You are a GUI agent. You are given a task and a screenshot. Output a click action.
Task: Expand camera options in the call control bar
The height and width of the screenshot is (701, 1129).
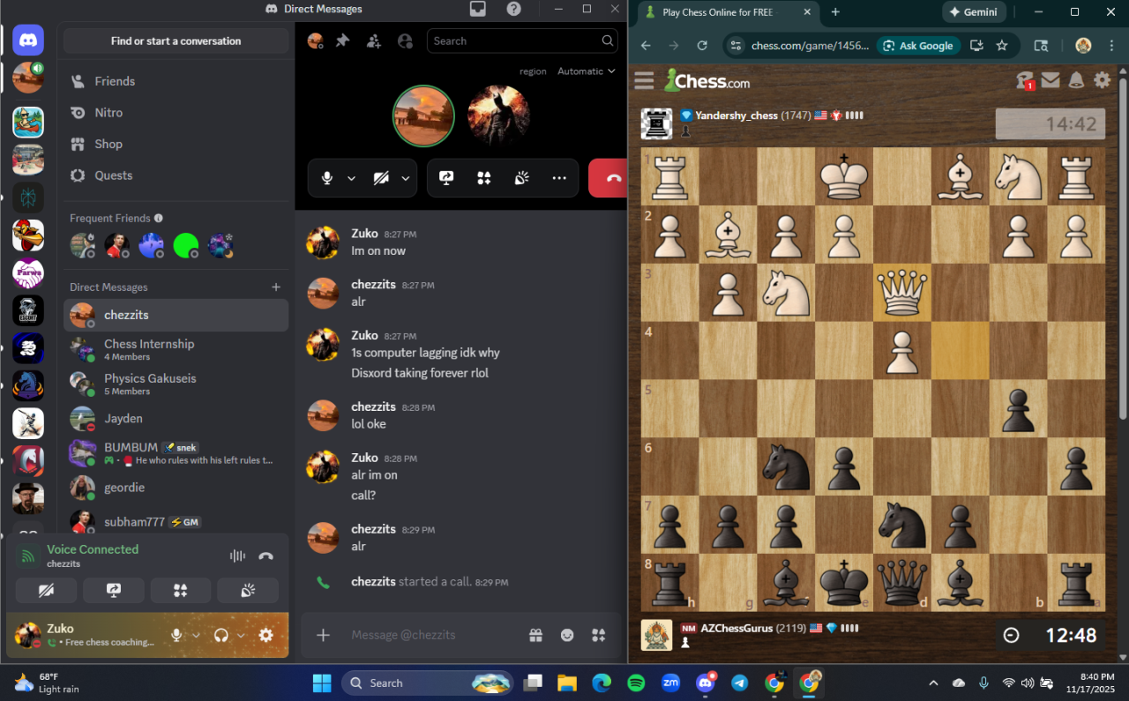406,178
